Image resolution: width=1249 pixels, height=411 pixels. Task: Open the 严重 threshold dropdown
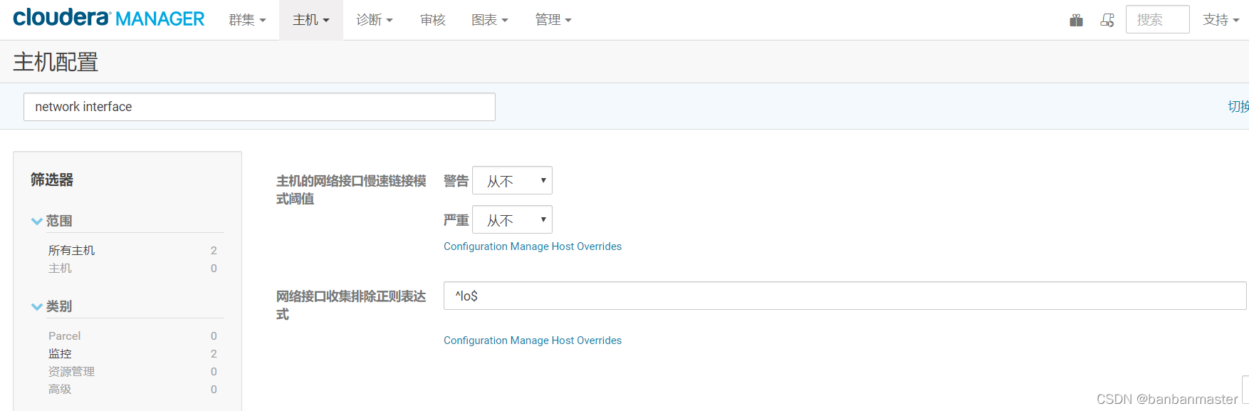click(512, 220)
